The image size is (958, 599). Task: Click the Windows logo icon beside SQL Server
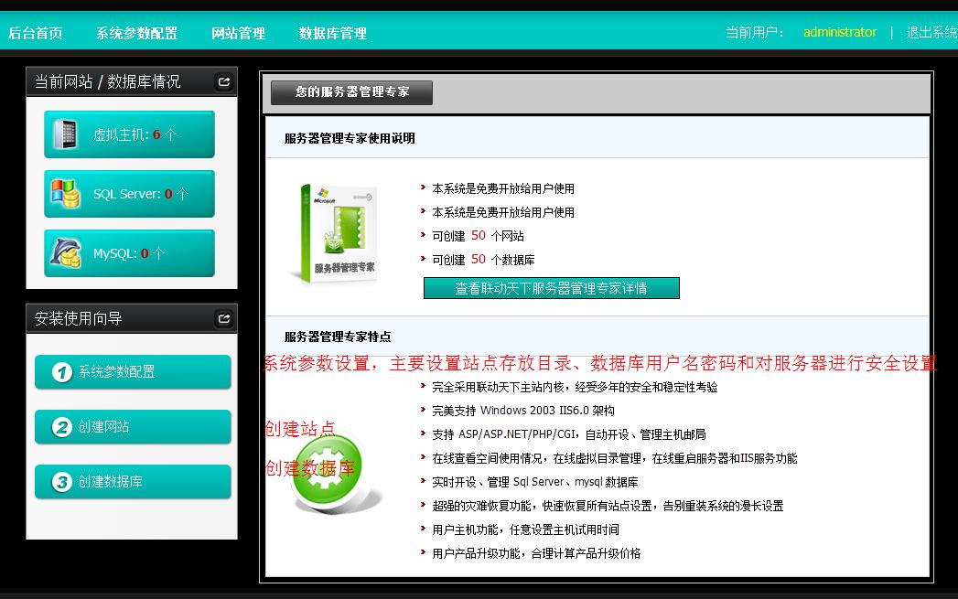[x=66, y=193]
